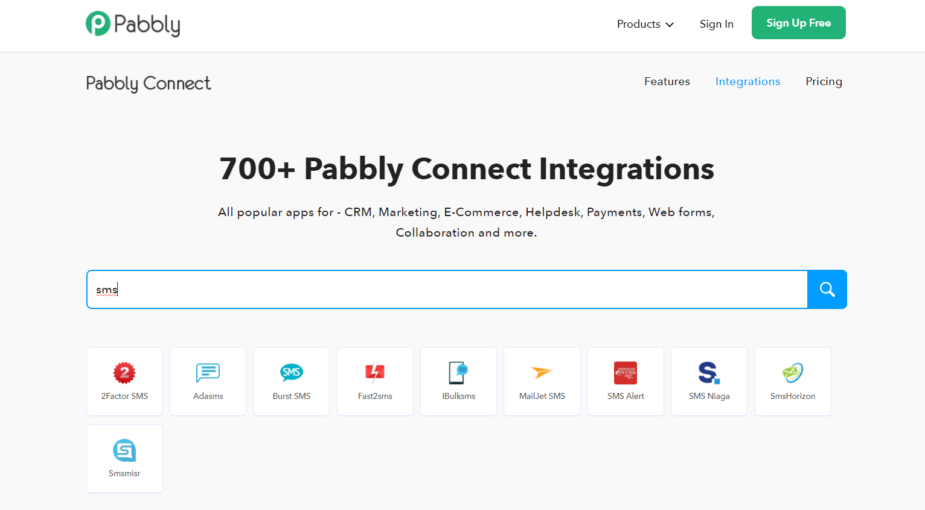
Task: Click the SMS Niaga label
Action: pyautogui.click(x=709, y=396)
